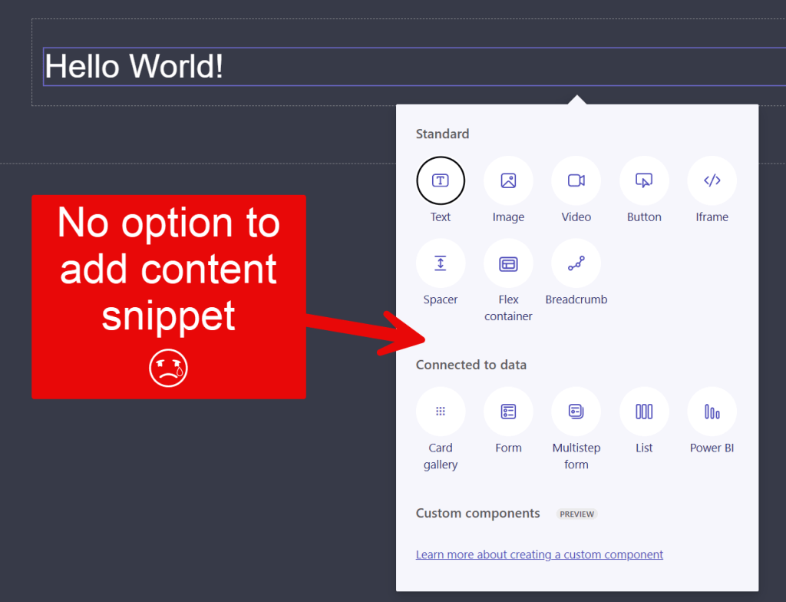
Task: Choose the Multistep form component
Action: (x=576, y=412)
